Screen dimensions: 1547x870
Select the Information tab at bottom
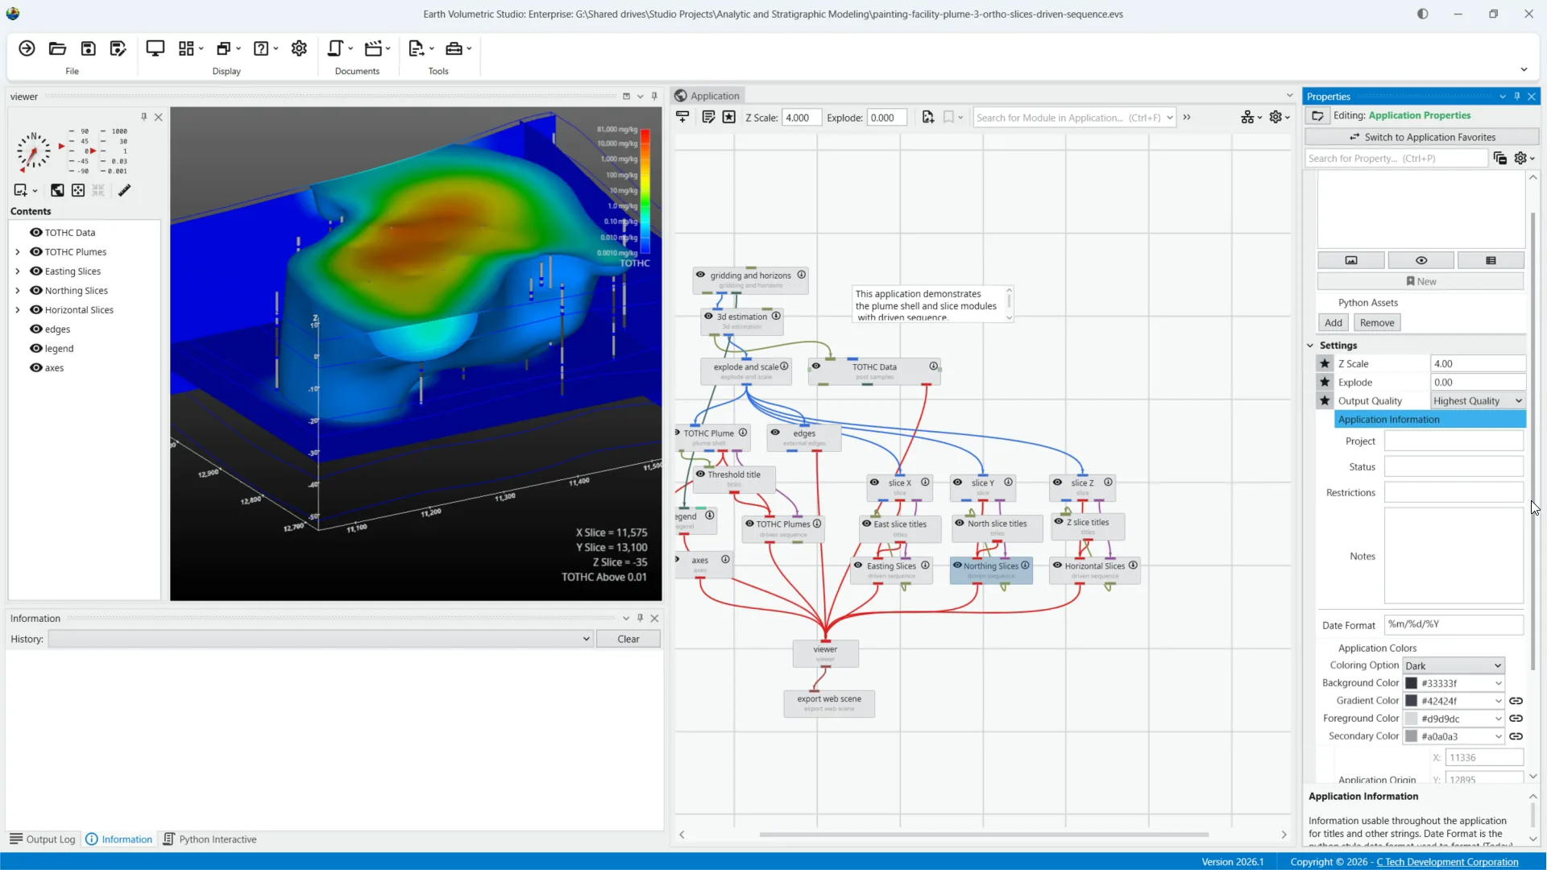click(118, 839)
